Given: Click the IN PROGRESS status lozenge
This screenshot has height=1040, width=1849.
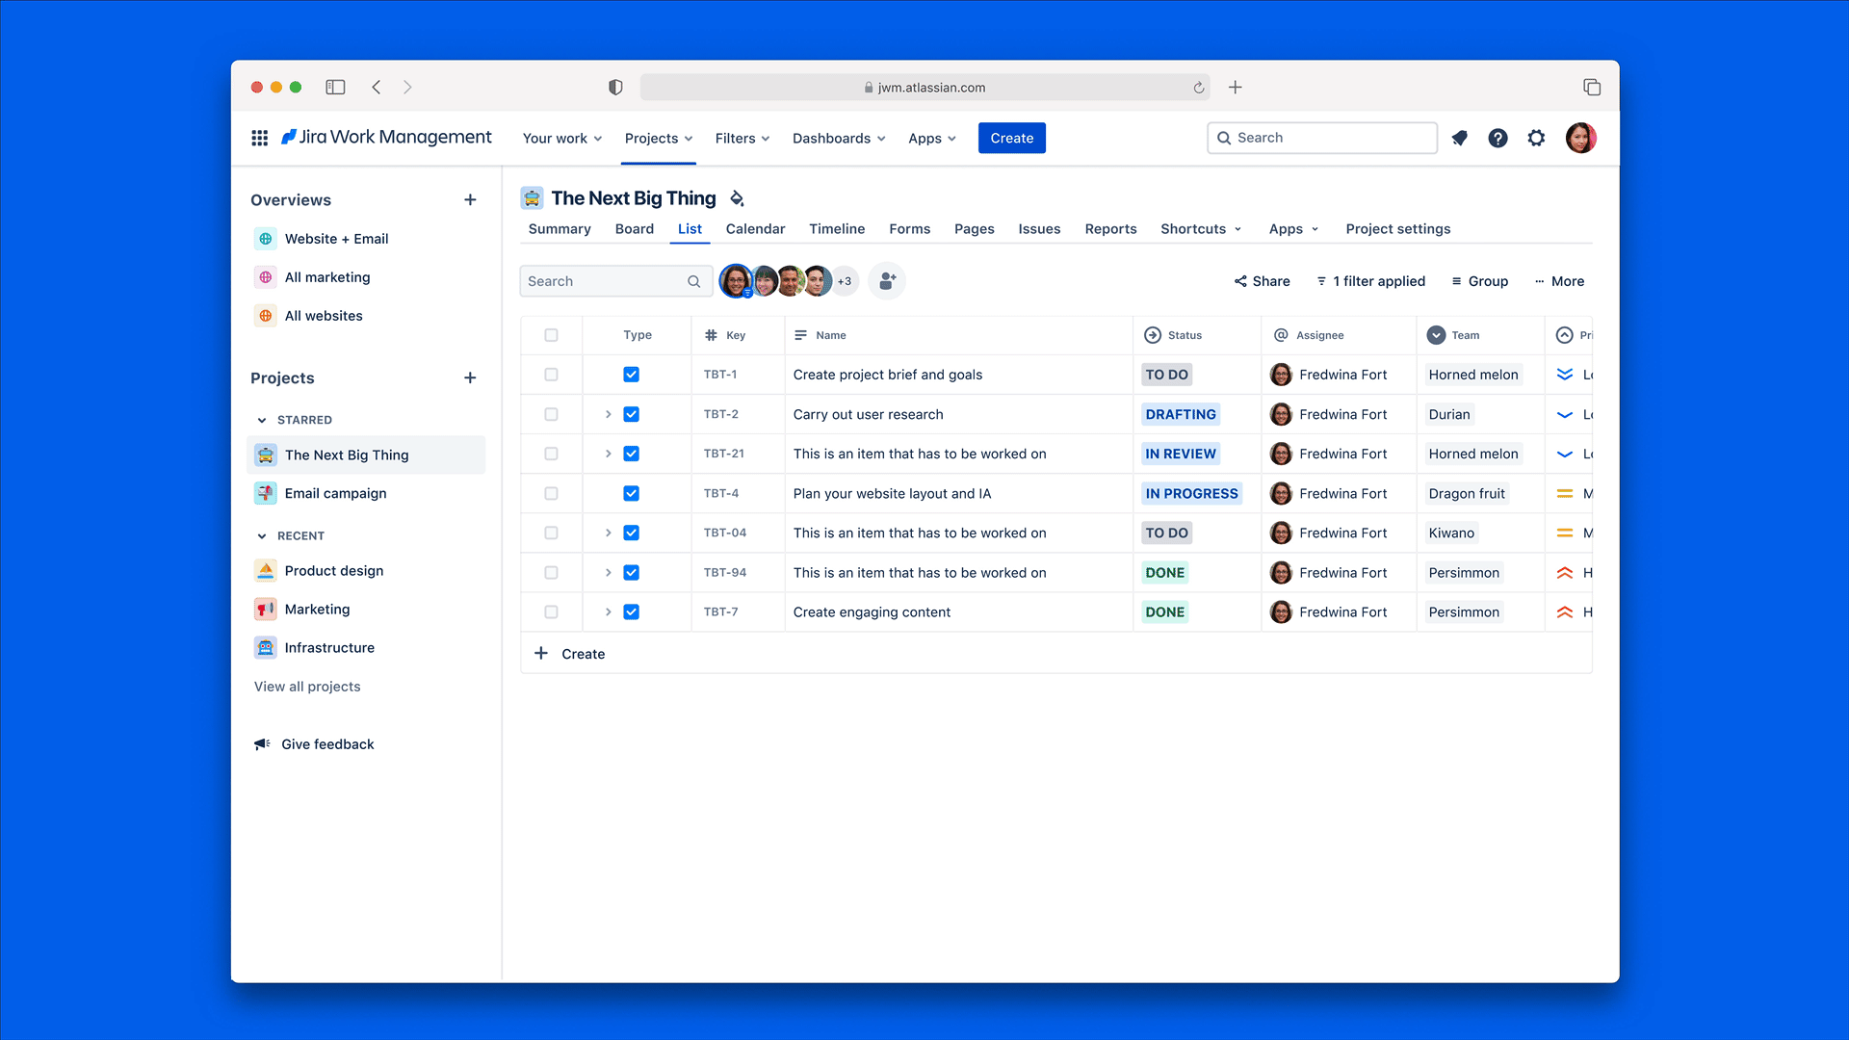Looking at the screenshot, I should (1191, 493).
